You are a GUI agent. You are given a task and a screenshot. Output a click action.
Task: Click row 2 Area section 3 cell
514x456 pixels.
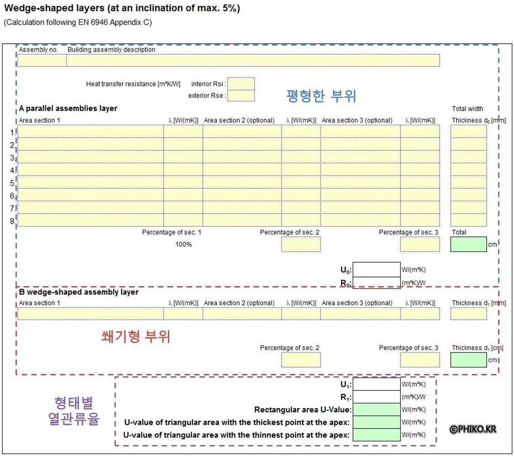pyautogui.click(x=360, y=144)
